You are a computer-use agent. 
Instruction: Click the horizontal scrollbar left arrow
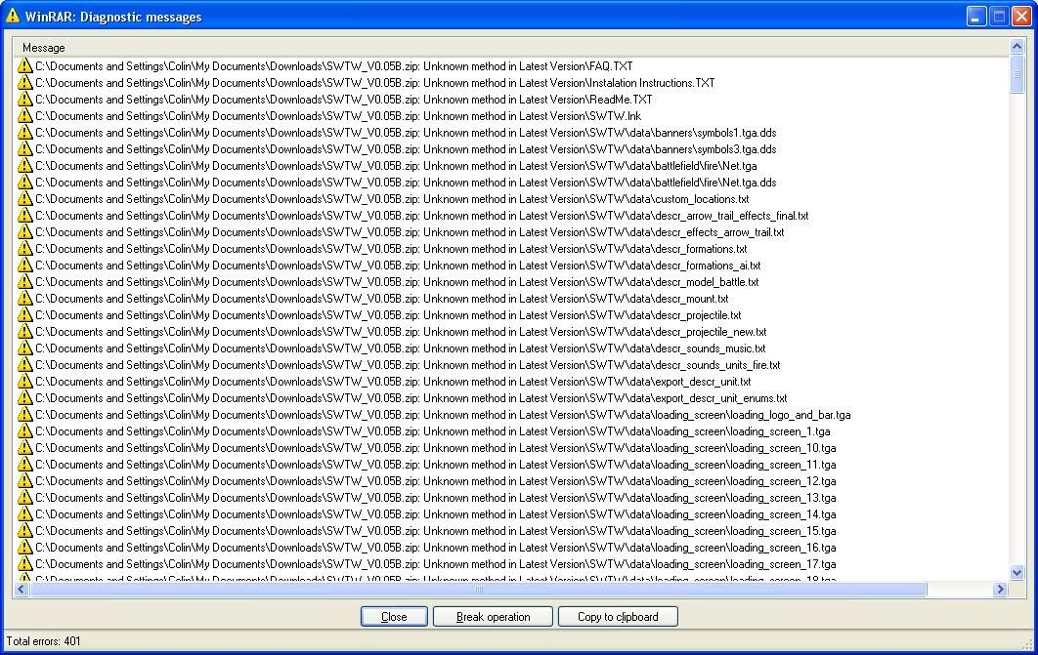coord(22,589)
